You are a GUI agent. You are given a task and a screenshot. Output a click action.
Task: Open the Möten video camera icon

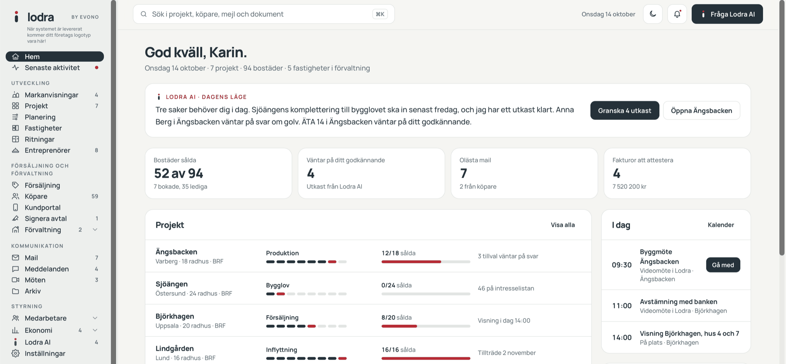[15, 280]
